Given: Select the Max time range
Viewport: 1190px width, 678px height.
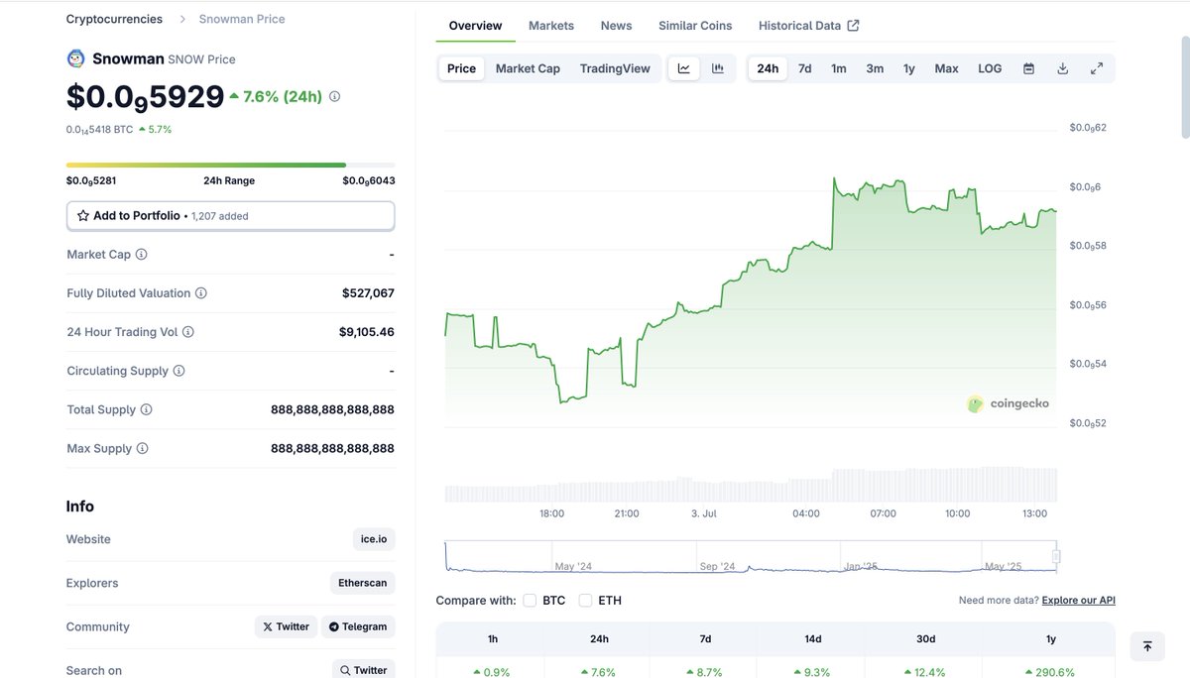Looking at the screenshot, I should click(x=947, y=68).
